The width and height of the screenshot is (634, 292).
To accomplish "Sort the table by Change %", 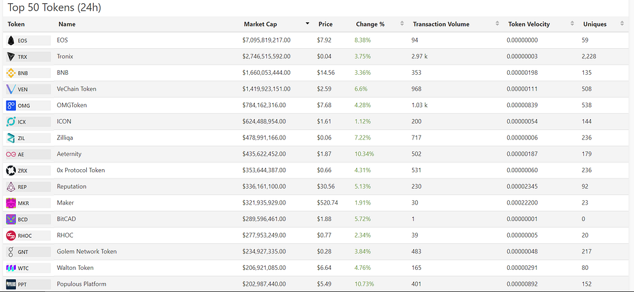I will tap(402, 24).
